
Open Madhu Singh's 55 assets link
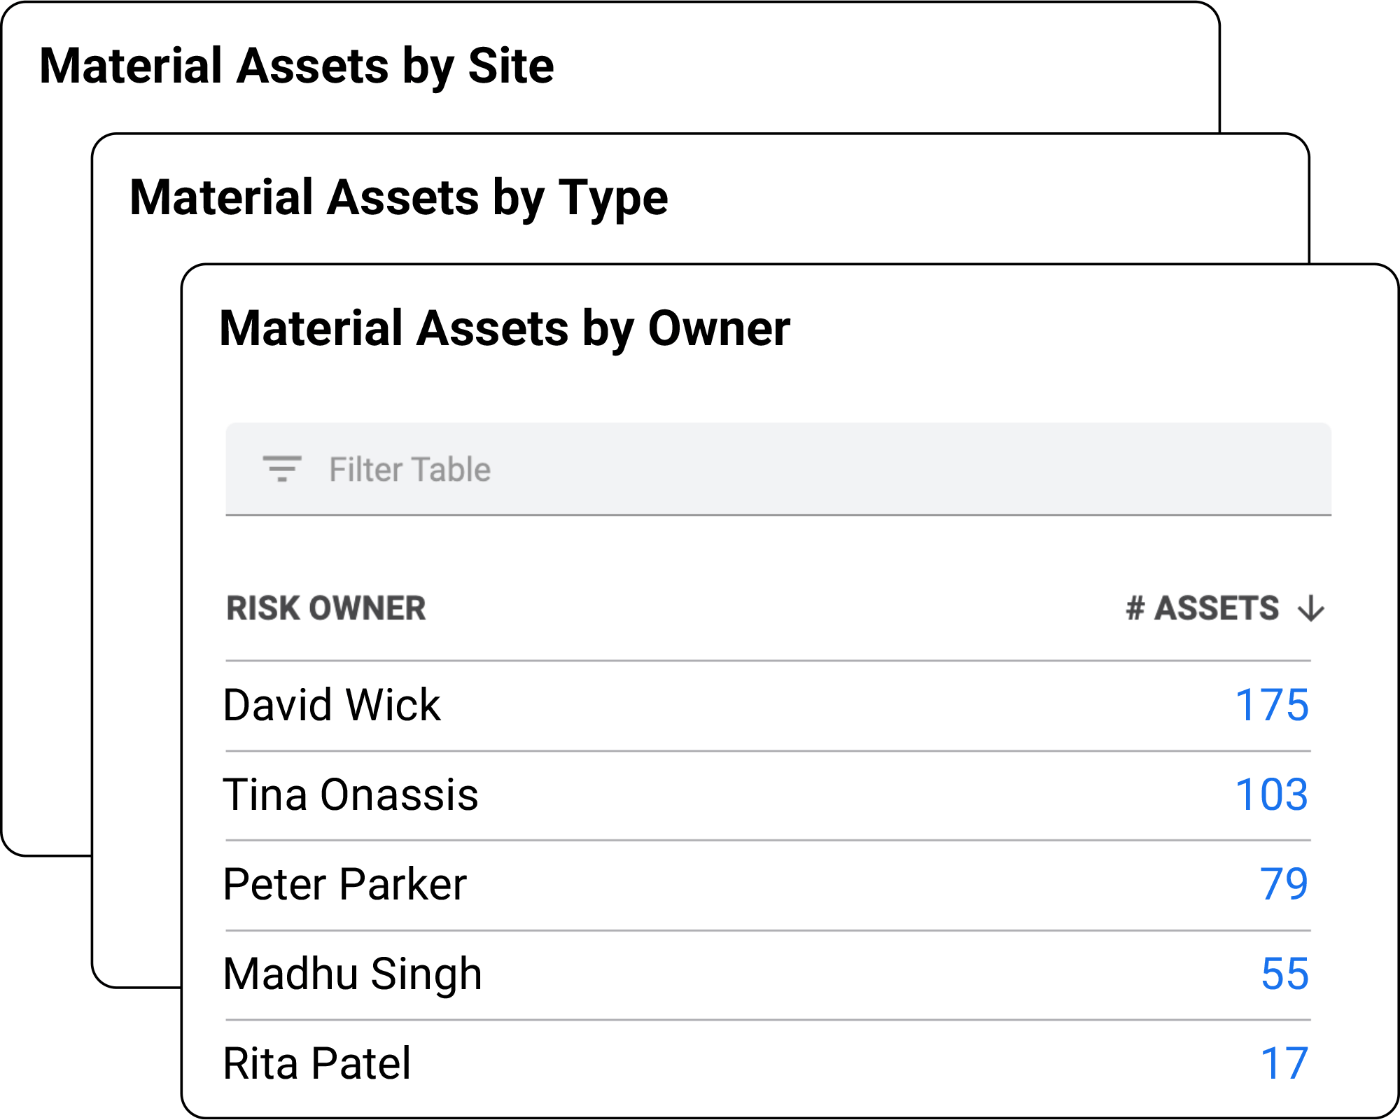(x=1284, y=974)
